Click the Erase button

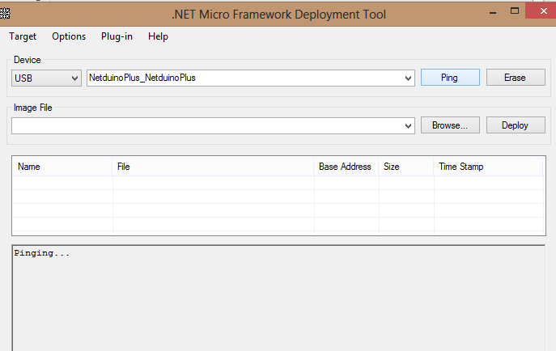(515, 78)
